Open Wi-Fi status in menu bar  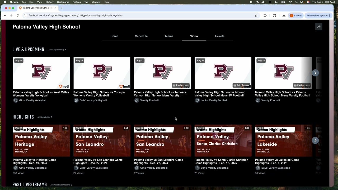pos(290,2)
